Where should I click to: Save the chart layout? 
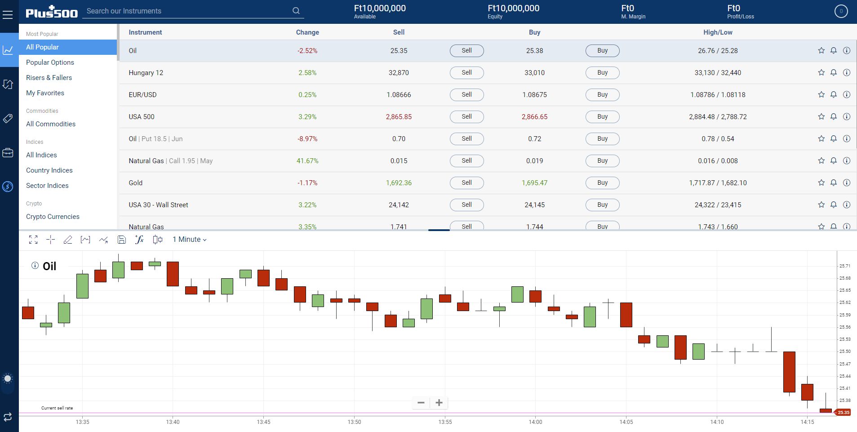121,240
